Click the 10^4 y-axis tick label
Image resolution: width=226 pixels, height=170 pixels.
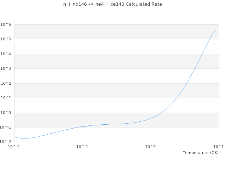coord(6,54)
